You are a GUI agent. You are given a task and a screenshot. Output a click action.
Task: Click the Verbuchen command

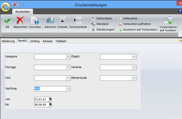point(128,18)
